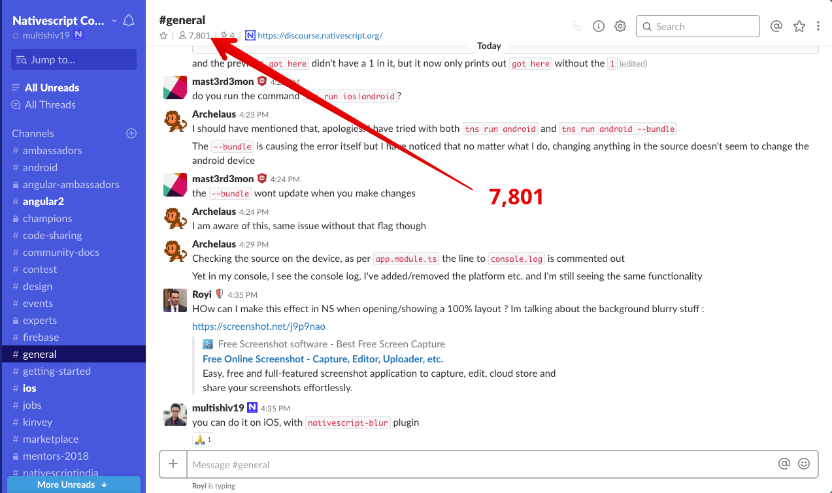View the 7,801 member list
Screen dimensions: 832x493
click(195, 36)
